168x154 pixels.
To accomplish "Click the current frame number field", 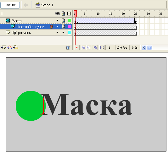I will [x=109, y=48].
